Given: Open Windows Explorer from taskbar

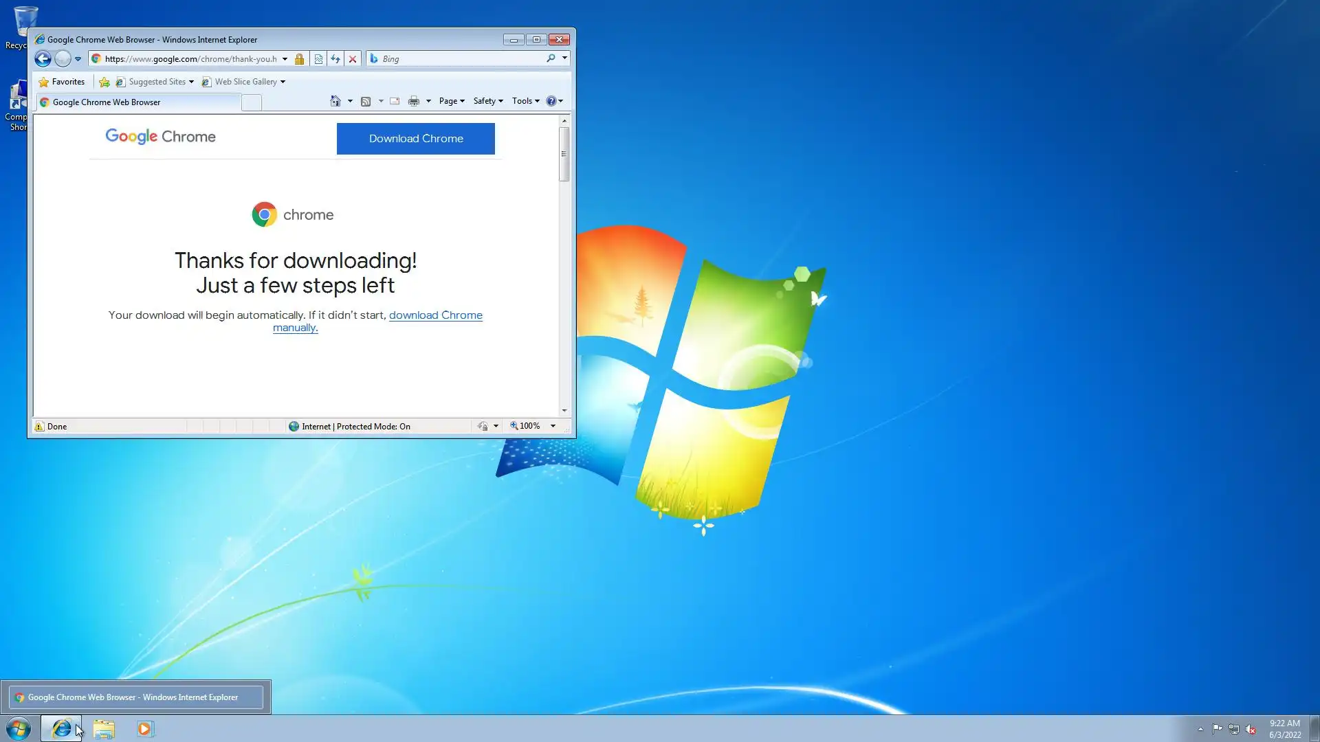Looking at the screenshot, I should [104, 729].
